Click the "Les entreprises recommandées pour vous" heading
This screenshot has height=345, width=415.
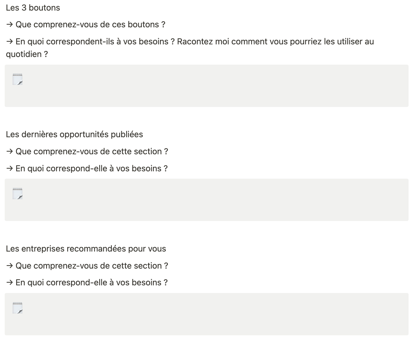[x=86, y=249]
